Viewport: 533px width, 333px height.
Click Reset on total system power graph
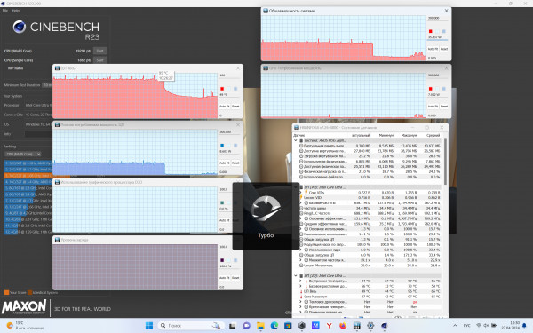(x=444, y=49)
